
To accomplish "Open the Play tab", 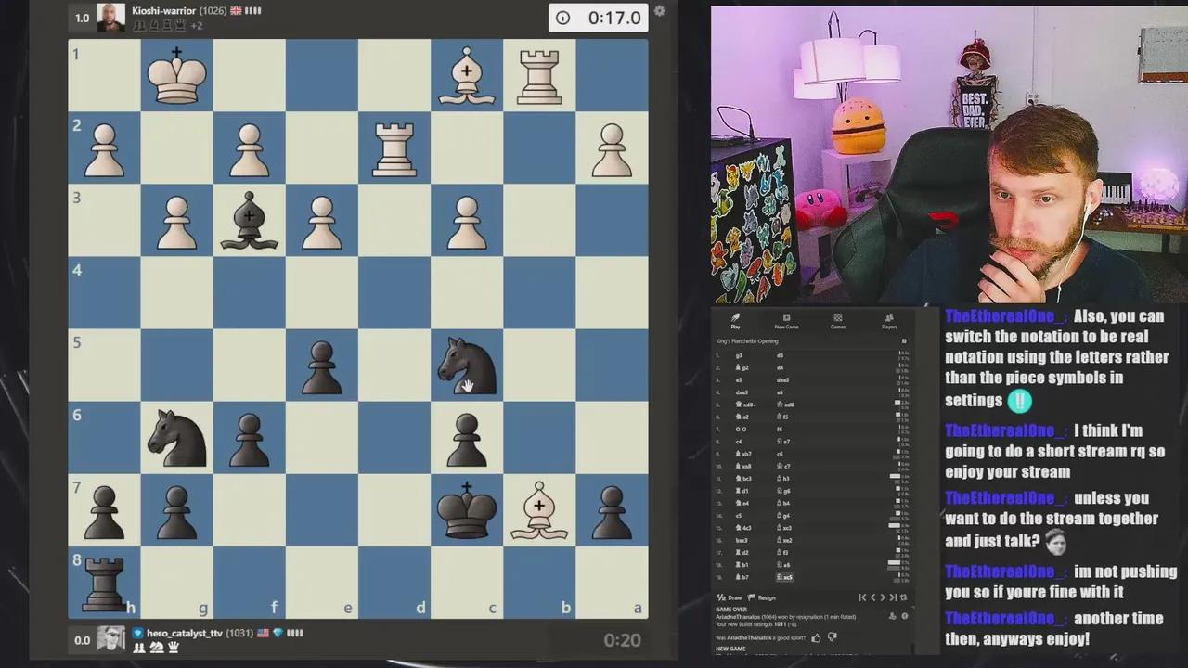I will pyautogui.click(x=735, y=321).
